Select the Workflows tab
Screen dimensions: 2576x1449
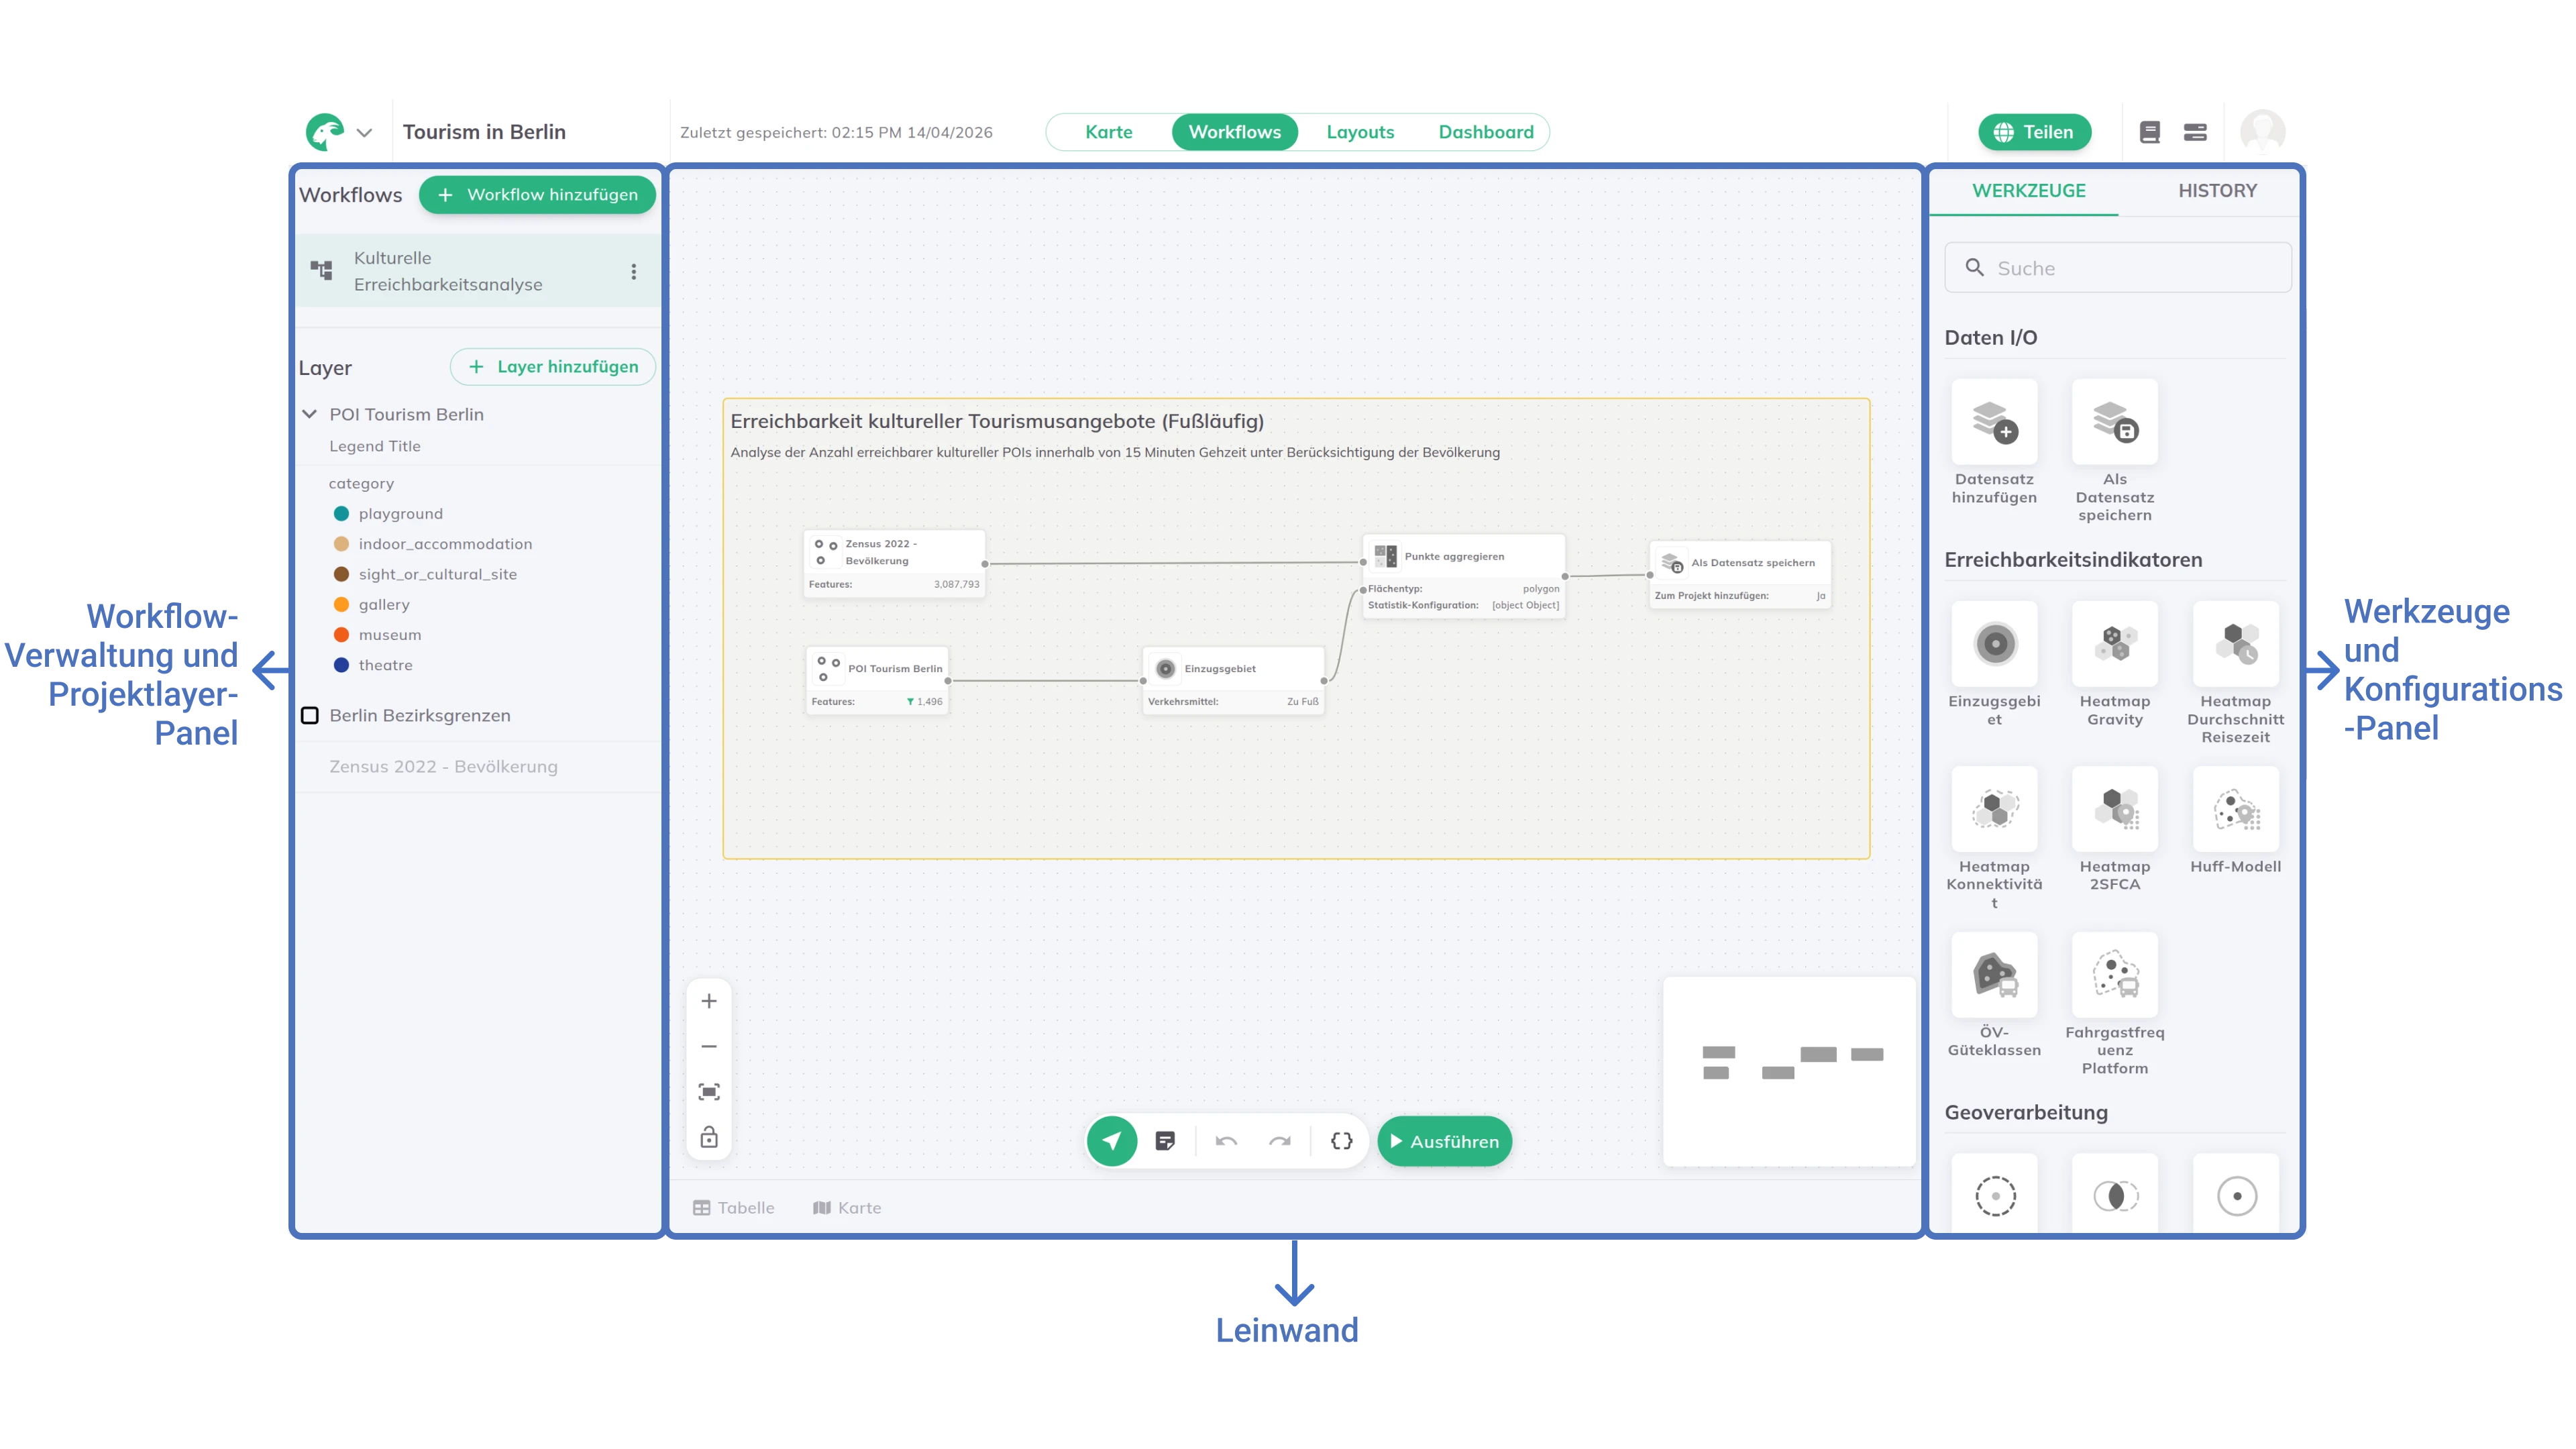[x=1234, y=132]
